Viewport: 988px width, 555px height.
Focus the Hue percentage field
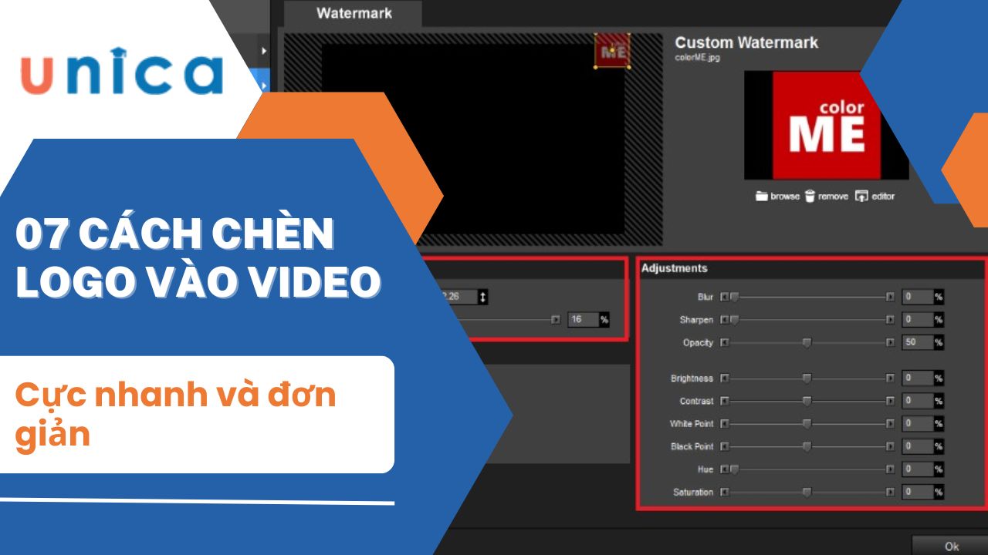click(x=918, y=469)
